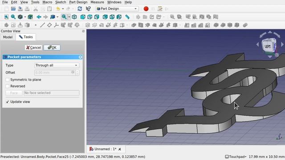Screen dimensions: 285x160
Task: Click the Paste clipboard icon
Action: pos(49,9)
